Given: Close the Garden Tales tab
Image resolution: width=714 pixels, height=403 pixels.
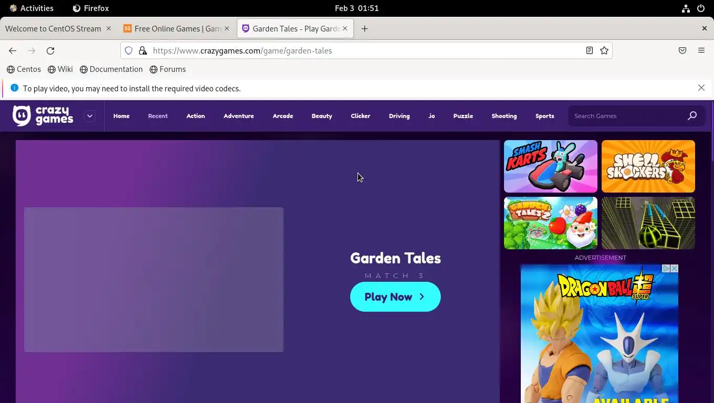Looking at the screenshot, I should (345, 29).
